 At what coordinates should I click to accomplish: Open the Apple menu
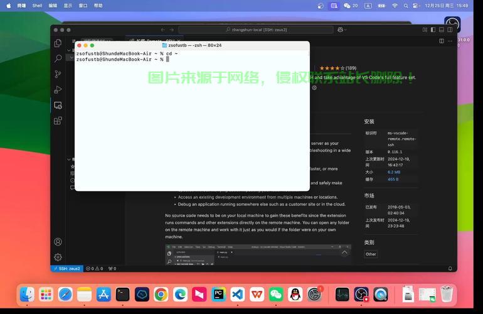(x=9, y=6)
